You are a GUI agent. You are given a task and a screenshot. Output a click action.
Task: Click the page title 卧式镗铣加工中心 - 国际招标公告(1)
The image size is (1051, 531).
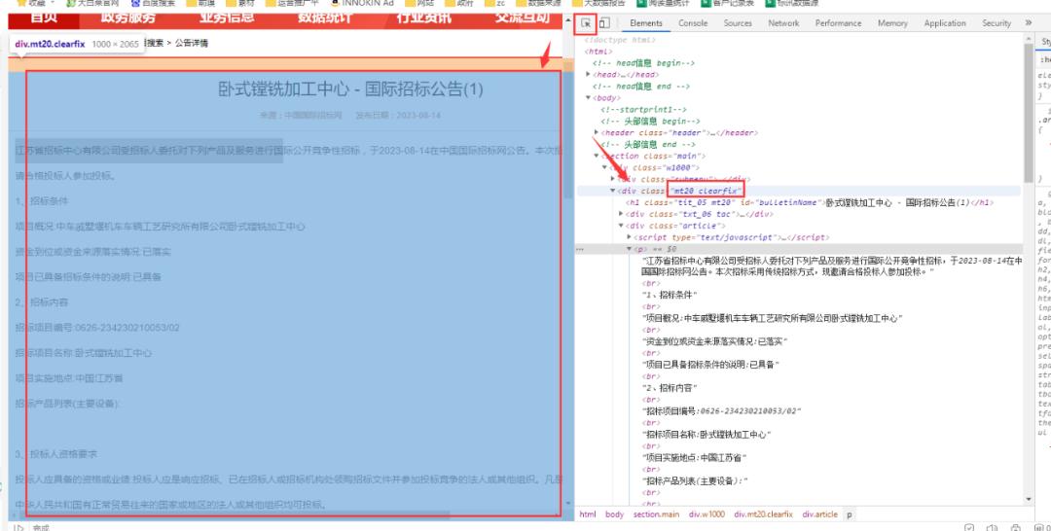pyautogui.click(x=350, y=89)
